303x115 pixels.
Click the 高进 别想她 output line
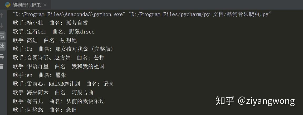pyautogui.click(x=45, y=40)
